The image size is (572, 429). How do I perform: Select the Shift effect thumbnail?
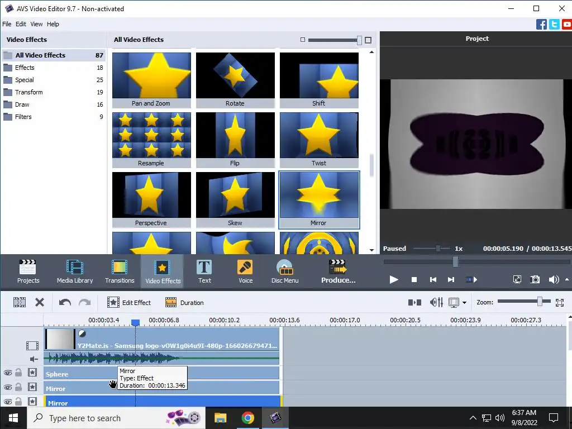tap(319, 80)
